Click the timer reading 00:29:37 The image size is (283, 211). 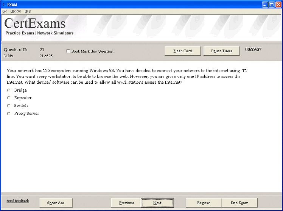pyautogui.click(x=253, y=50)
